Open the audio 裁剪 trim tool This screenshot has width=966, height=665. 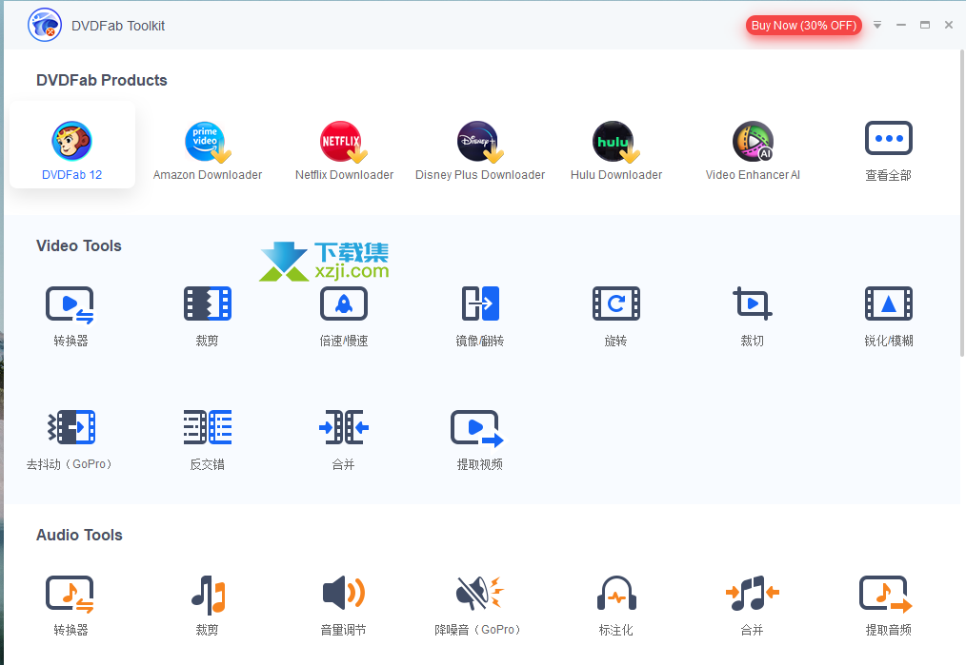(x=207, y=606)
